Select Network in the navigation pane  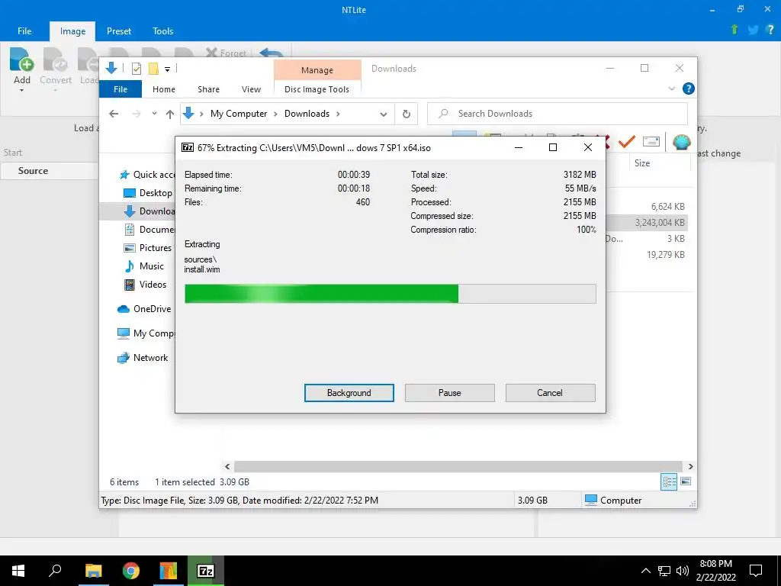point(143,358)
